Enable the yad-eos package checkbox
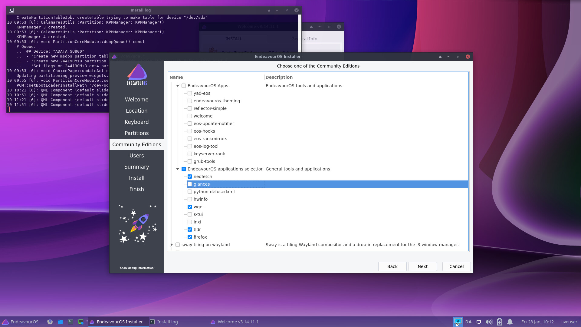 [190, 93]
